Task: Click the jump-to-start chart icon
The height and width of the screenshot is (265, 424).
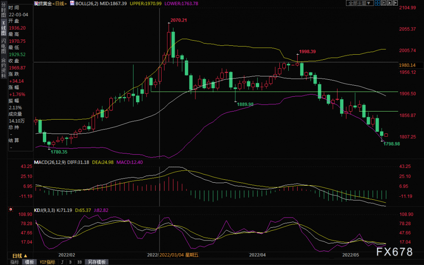Action: point(383,3)
